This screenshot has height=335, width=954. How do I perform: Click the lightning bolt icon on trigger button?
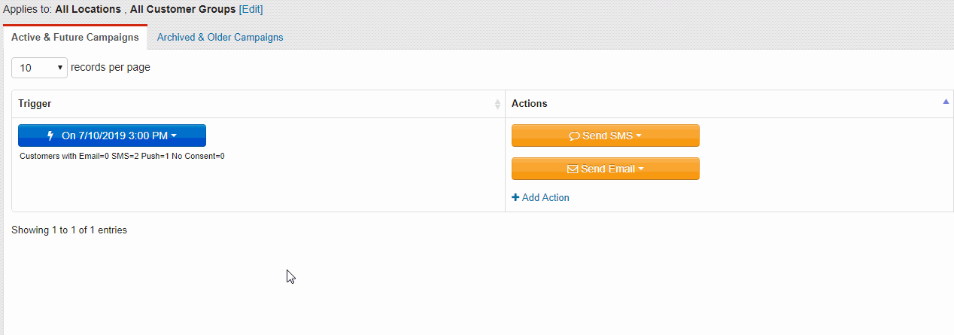pos(50,136)
